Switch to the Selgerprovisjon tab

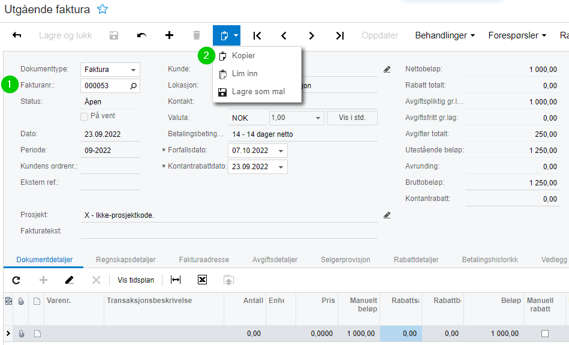click(345, 260)
